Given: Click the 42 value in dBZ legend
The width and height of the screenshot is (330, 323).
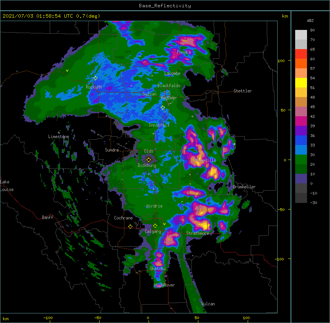Looking at the screenshot, I should click(x=312, y=116).
